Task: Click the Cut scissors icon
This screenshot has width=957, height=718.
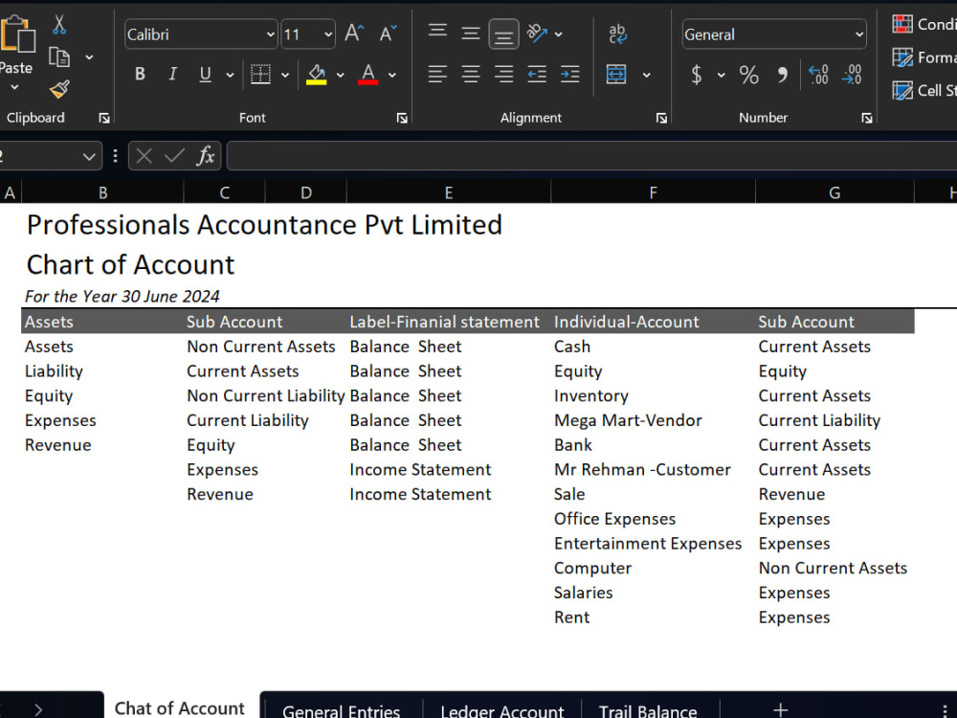Action: [58, 24]
